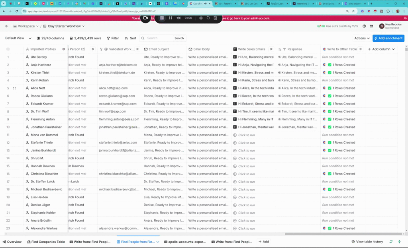The height and width of the screenshot is (248, 408).
Task: Toggle the select-all rows checkbox in header
Action: (8, 49)
